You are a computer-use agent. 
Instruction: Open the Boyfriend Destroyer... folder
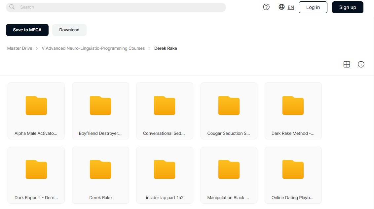click(100, 111)
